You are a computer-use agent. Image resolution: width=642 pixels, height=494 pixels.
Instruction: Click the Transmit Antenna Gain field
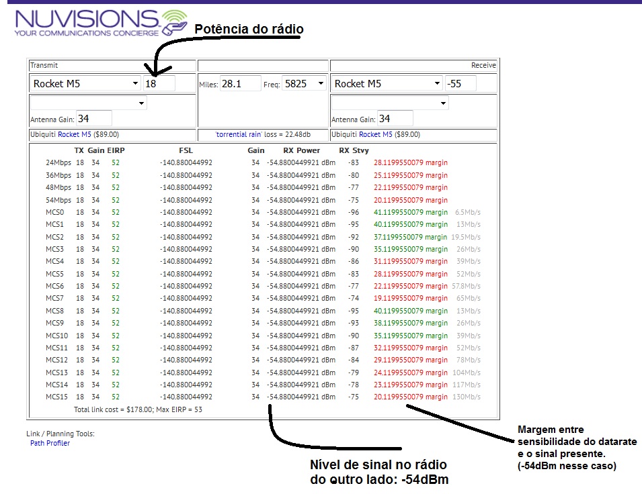[94, 119]
